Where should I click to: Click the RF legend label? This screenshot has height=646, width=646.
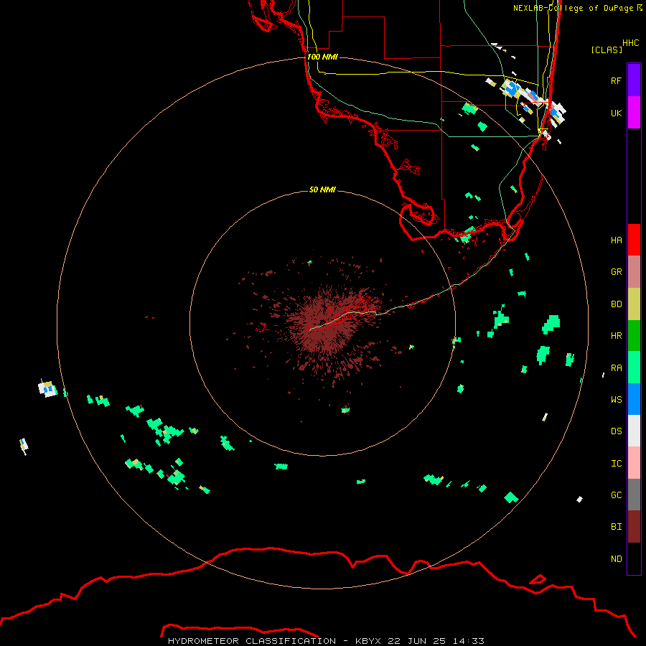pyautogui.click(x=616, y=80)
